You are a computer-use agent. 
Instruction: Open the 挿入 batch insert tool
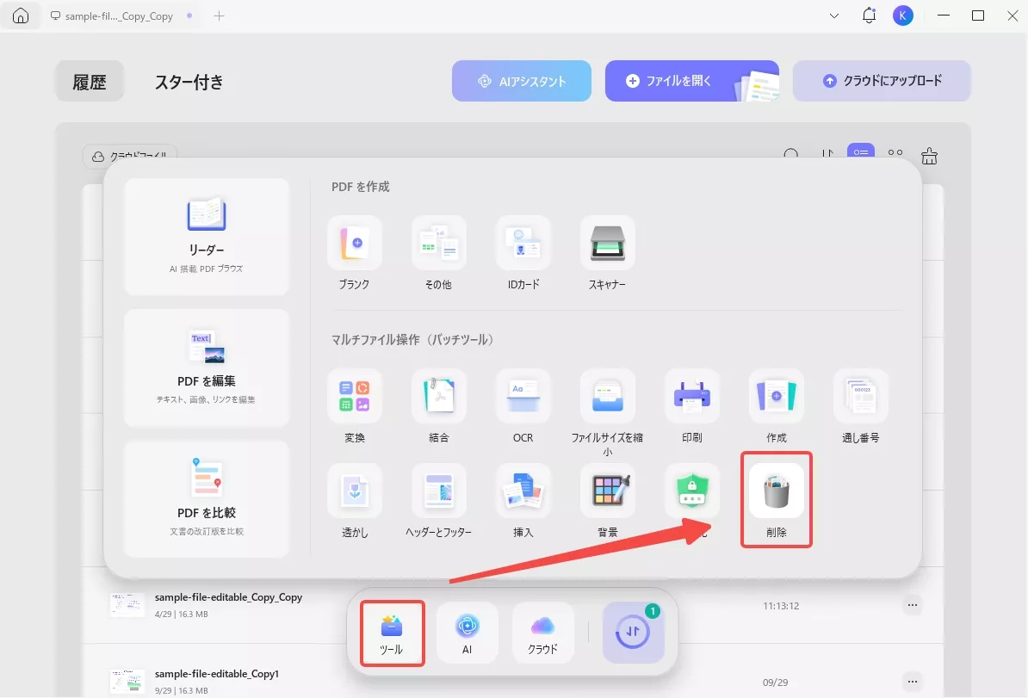point(523,491)
